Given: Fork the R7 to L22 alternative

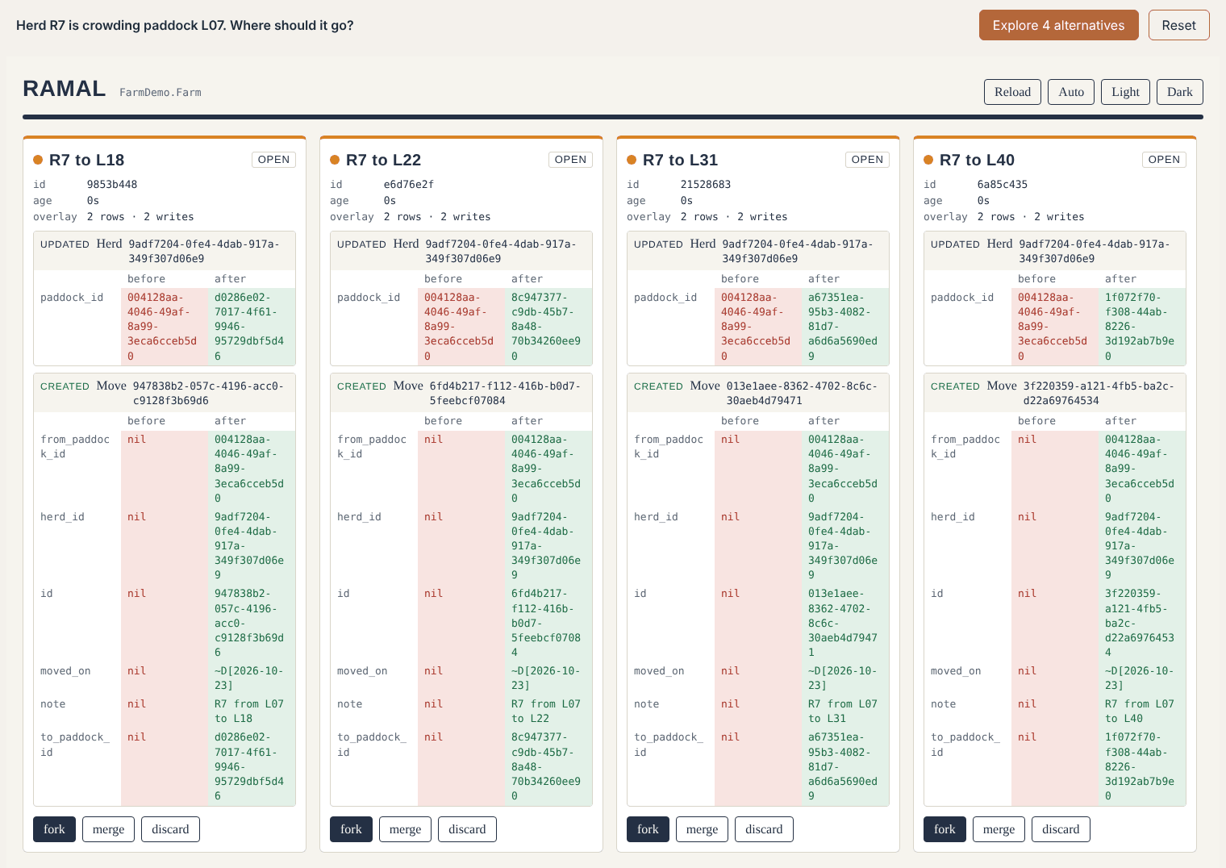Looking at the screenshot, I should coord(351,829).
